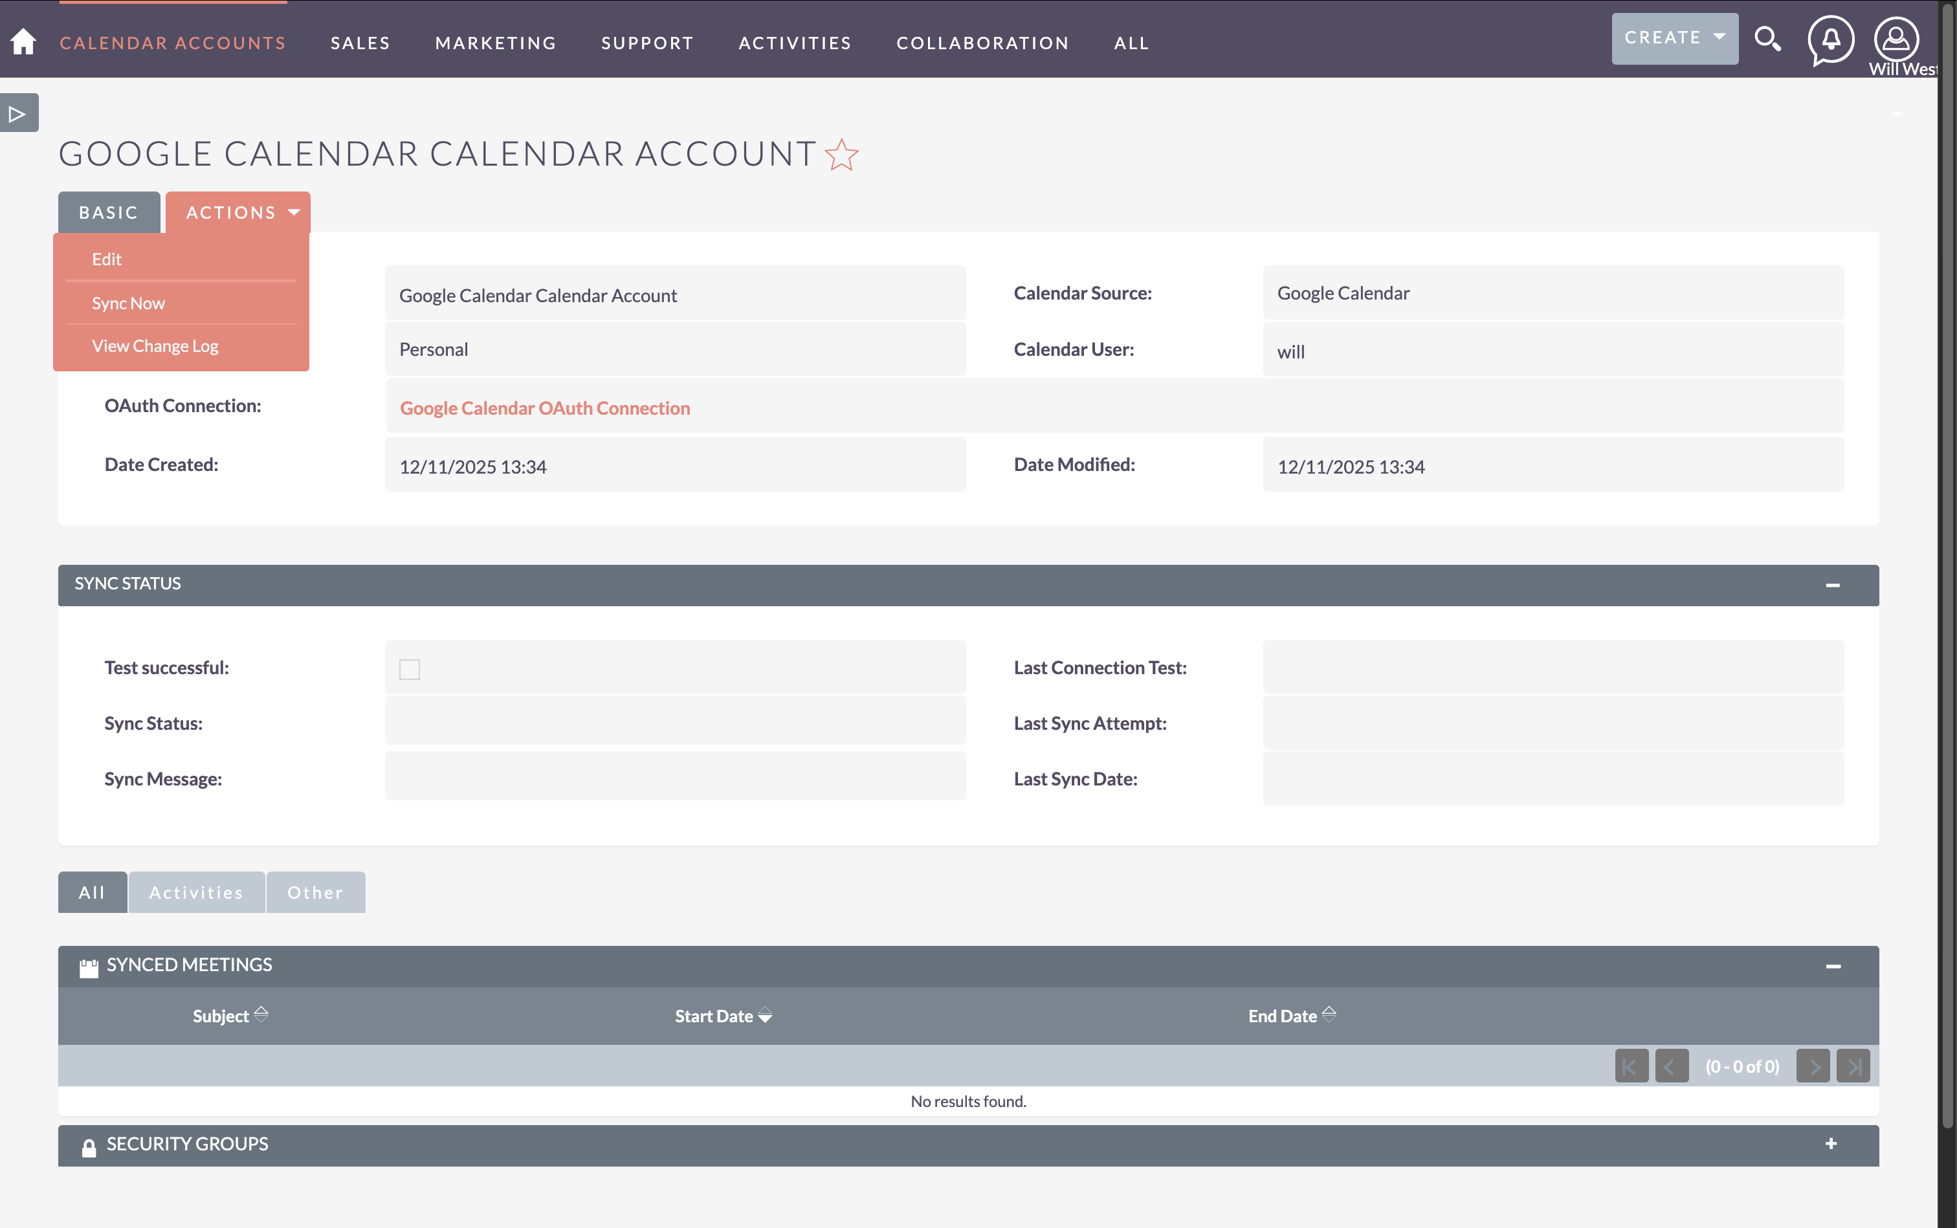Select Sync Now from Actions menu
Image resolution: width=1957 pixels, height=1228 pixels.
(128, 303)
